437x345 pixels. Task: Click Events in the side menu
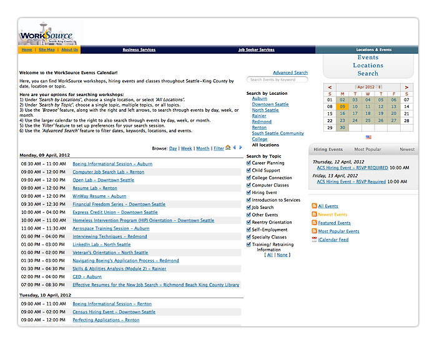(x=368, y=57)
